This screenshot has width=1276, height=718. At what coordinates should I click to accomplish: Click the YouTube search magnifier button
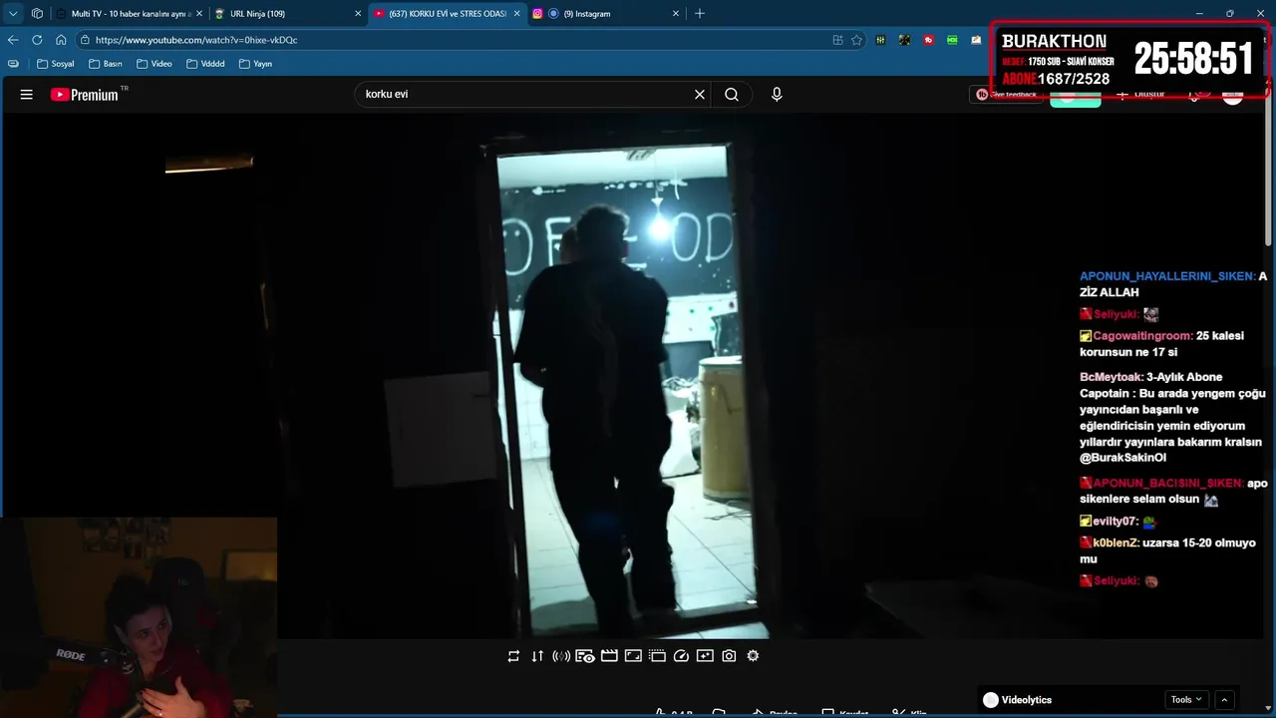[732, 95]
